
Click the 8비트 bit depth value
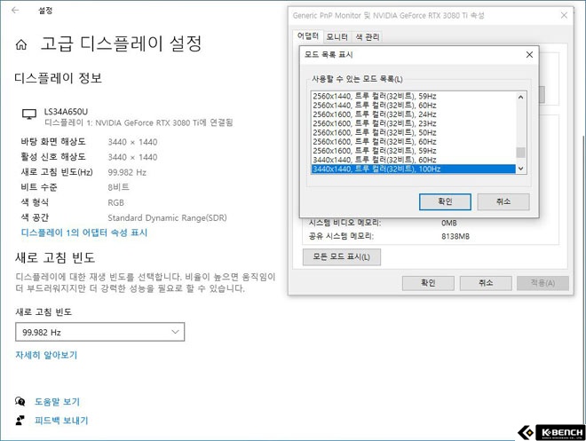click(118, 187)
